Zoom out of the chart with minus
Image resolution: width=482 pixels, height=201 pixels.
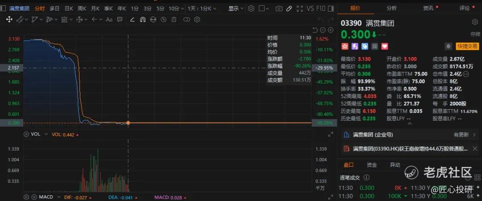click(323, 30)
